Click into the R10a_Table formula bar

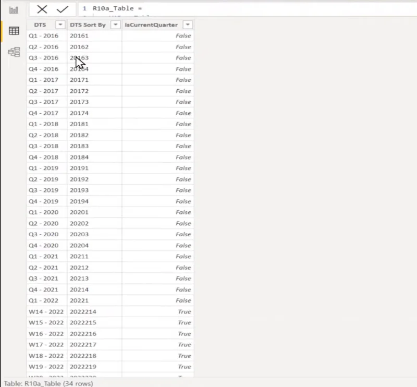click(x=247, y=9)
